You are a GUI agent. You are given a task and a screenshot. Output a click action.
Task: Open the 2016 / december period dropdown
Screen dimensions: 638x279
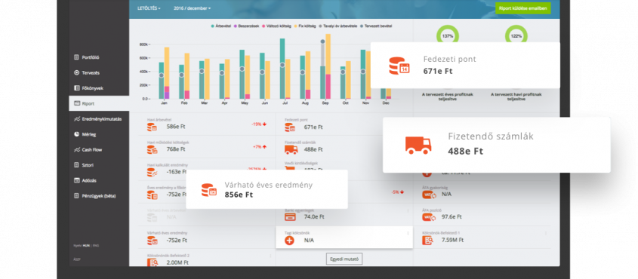[192, 8]
